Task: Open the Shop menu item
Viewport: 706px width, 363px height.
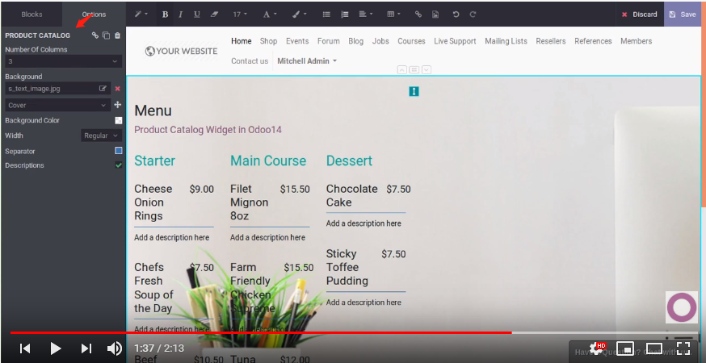Action: click(268, 41)
